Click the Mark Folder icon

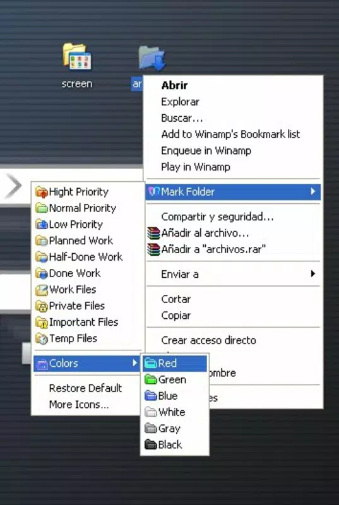tap(154, 192)
